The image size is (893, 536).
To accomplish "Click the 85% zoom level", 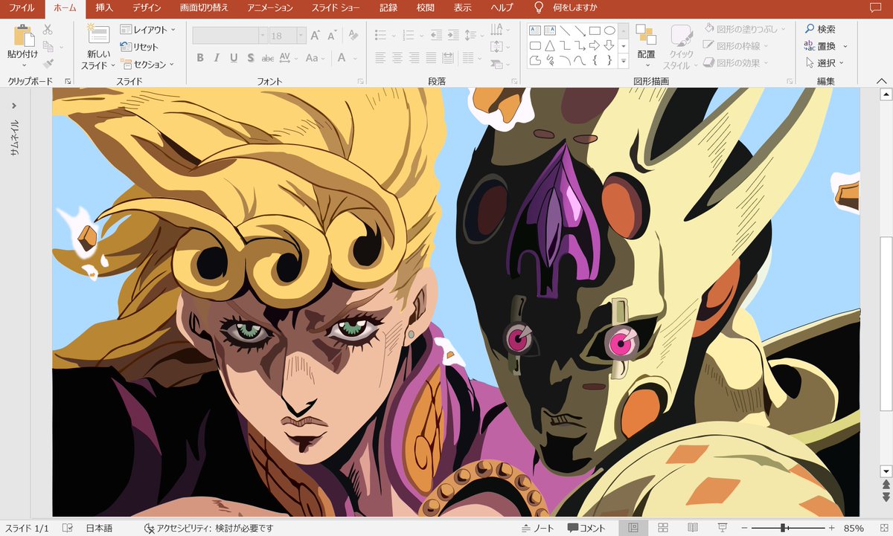I will click(x=854, y=528).
